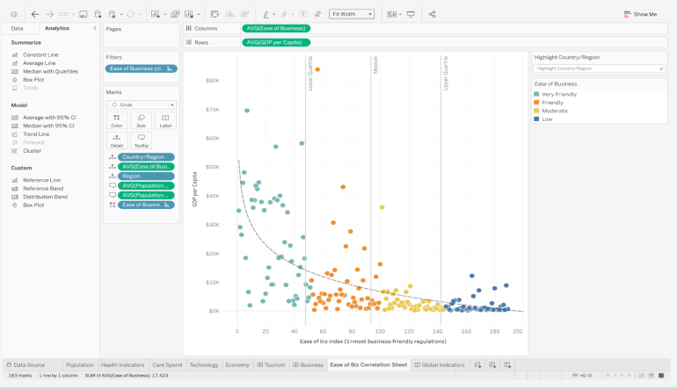The width and height of the screenshot is (677, 389).
Task: Open the Tooltip marks card
Action: click(x=141, y=140)
